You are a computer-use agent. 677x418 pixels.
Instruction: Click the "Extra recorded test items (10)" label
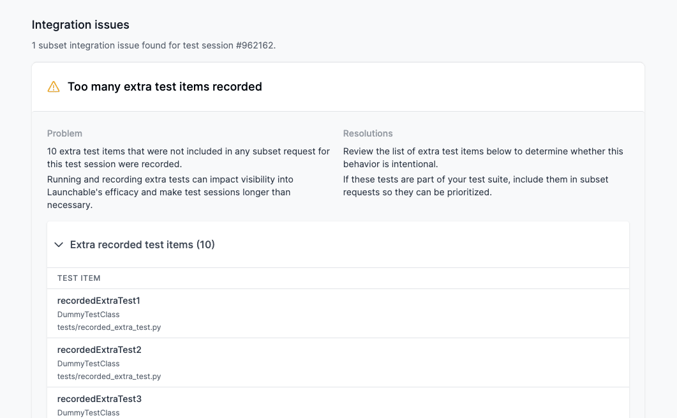click(142, 244)
